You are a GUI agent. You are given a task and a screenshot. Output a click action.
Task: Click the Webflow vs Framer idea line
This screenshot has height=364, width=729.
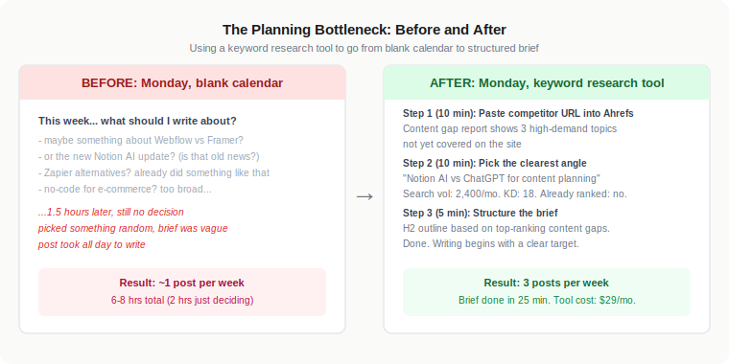click(x=141, y=140)
